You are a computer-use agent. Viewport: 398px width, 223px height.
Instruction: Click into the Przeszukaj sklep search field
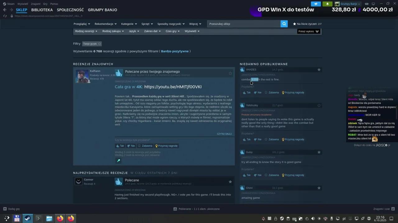tap(243, 24)
